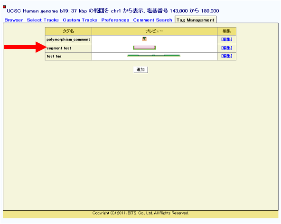Click the UCSC Human genome title link
This screenshot has width=281, height=224.
pyautogui.click(x=113, y=11)
